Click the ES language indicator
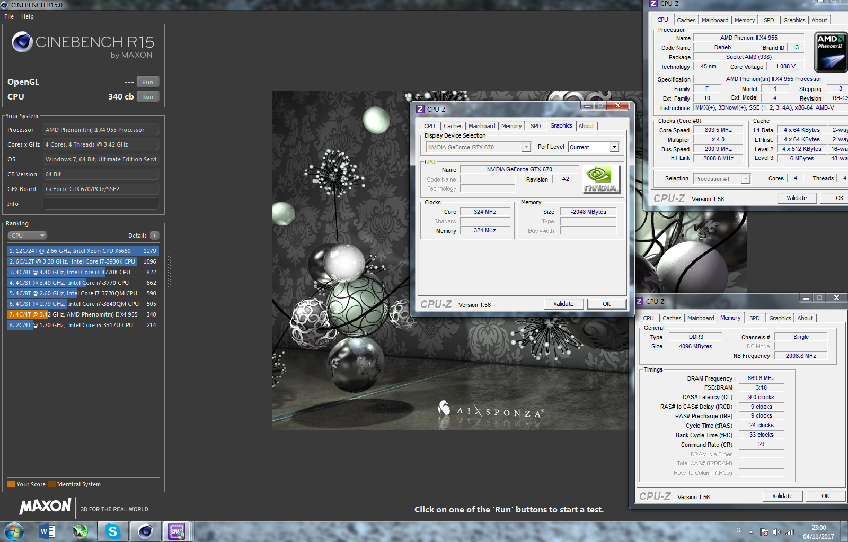848x542 pixels. [x=737, y=530]
